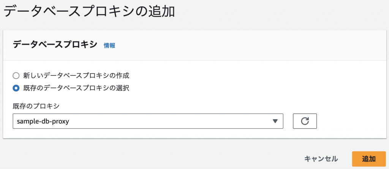Click the キャンセル button

click(321, 159)
